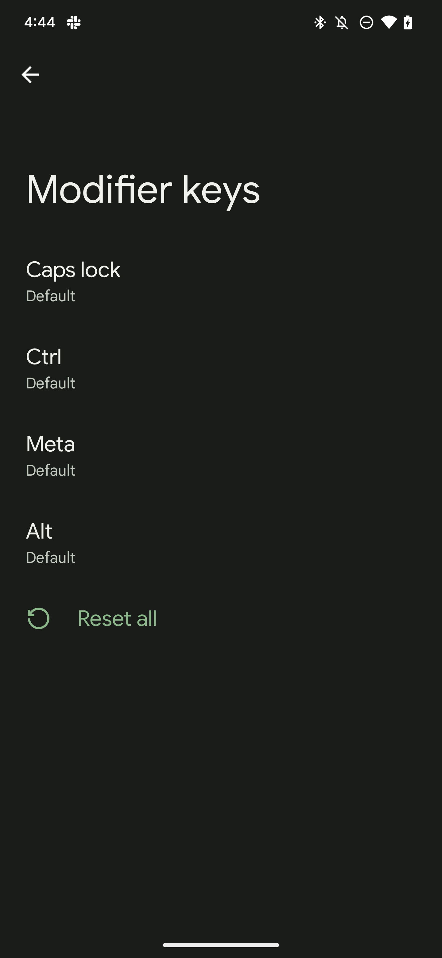
Task: Tap the Modifier keys page title
Action: coord(143,189)
